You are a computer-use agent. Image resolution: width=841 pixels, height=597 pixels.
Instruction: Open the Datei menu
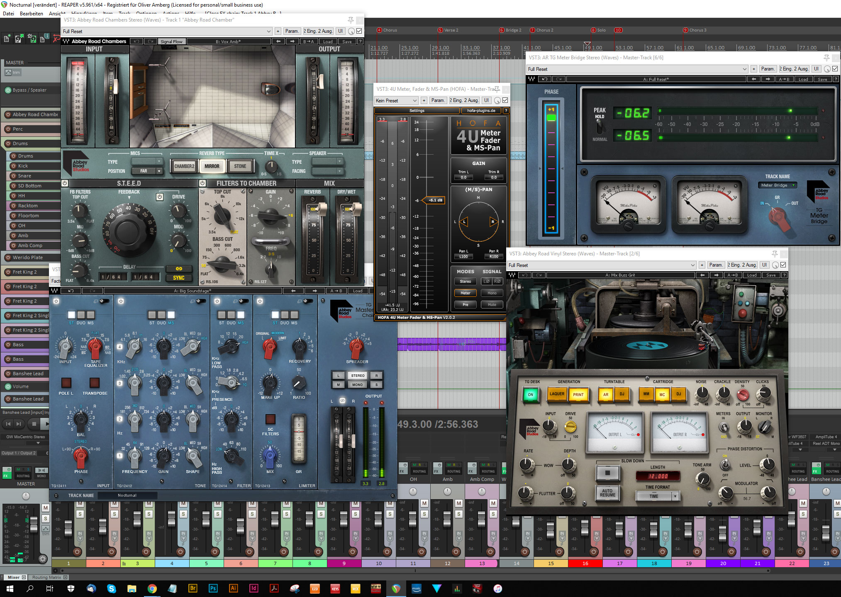(8, 14)
